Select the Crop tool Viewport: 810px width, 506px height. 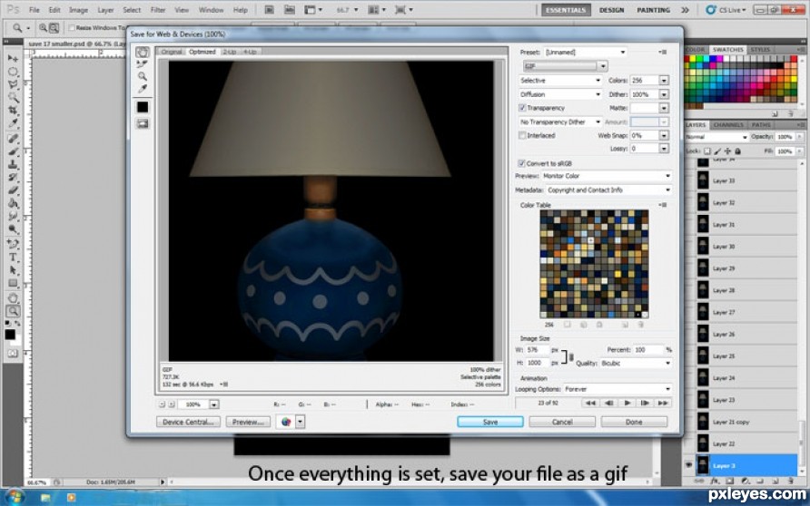[13, 111]
